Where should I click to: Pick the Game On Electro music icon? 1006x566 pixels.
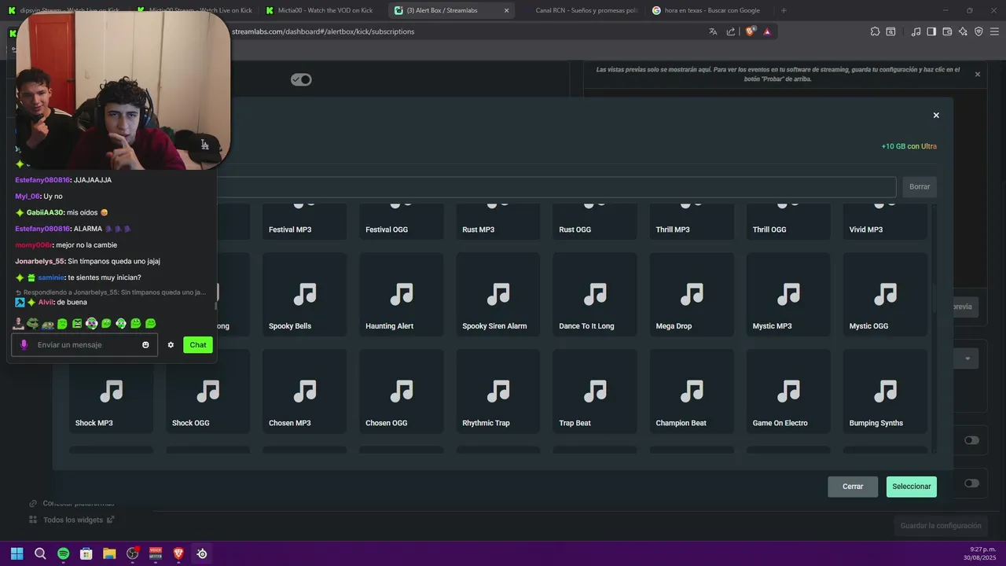coord(788,391)
